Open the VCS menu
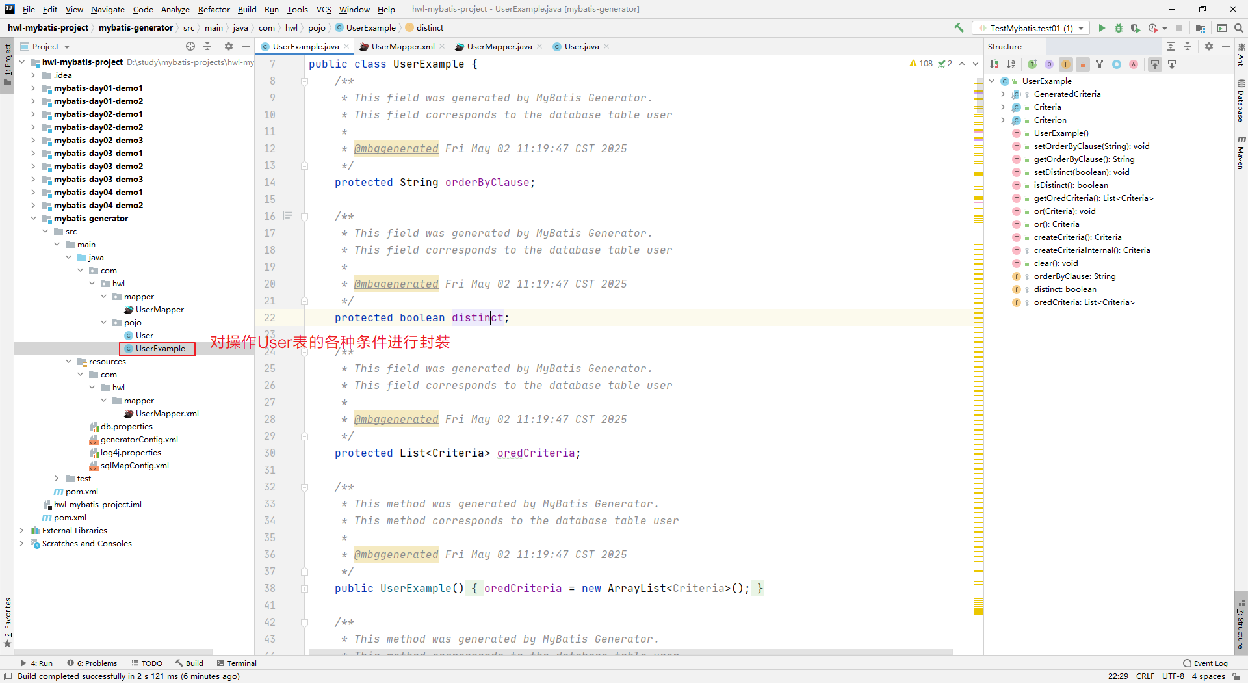The image size is (1248, 683). click(324, 9)
